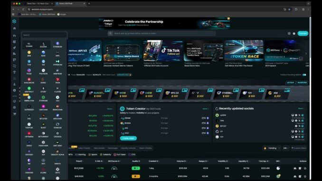Choose the Base chain
This screenshot has width=322, height=181.
pyautogui.click(x=43, y=54)
